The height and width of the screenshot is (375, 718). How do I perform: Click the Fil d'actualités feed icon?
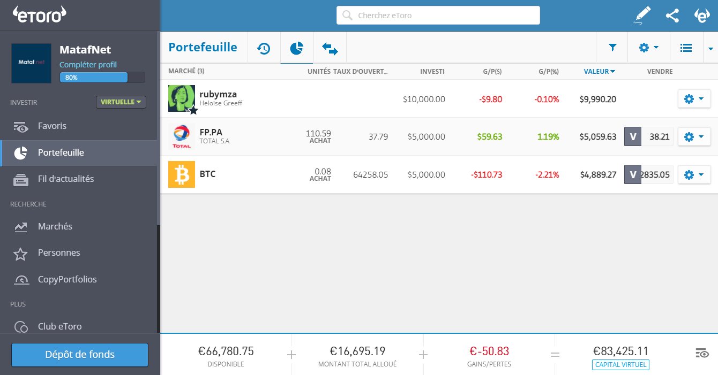point(20,180)
